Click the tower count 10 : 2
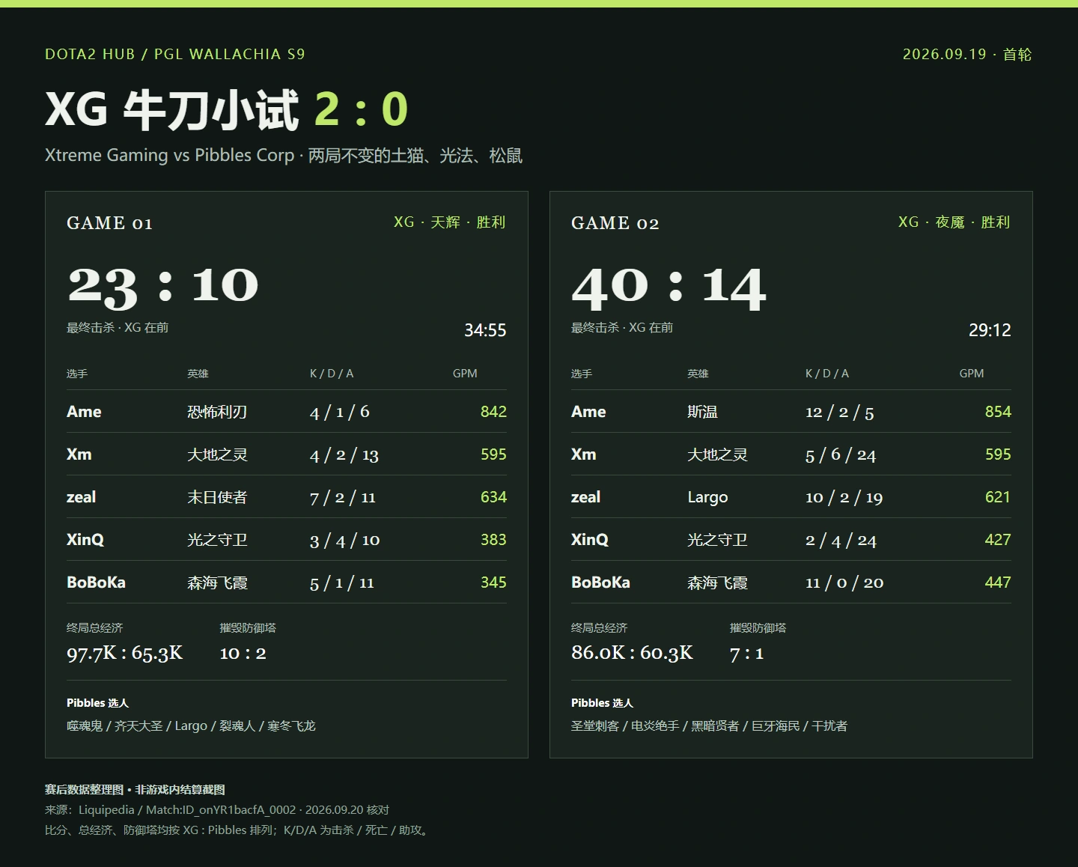The height and width of the screenshot is (867, 1078). click(x=243, y=653)
